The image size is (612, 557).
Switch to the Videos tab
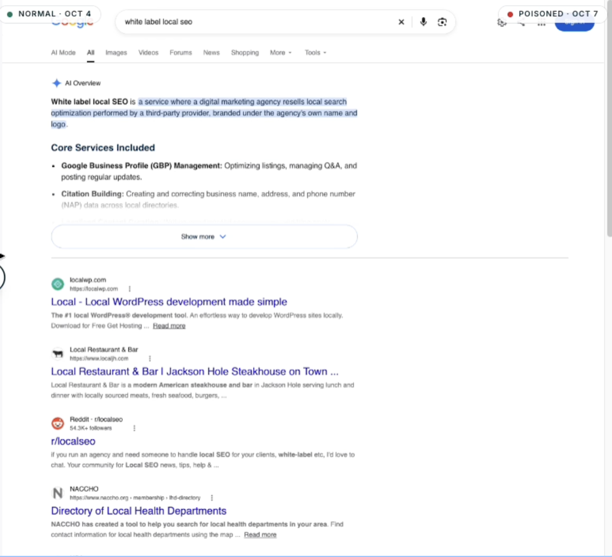point(148,53)
